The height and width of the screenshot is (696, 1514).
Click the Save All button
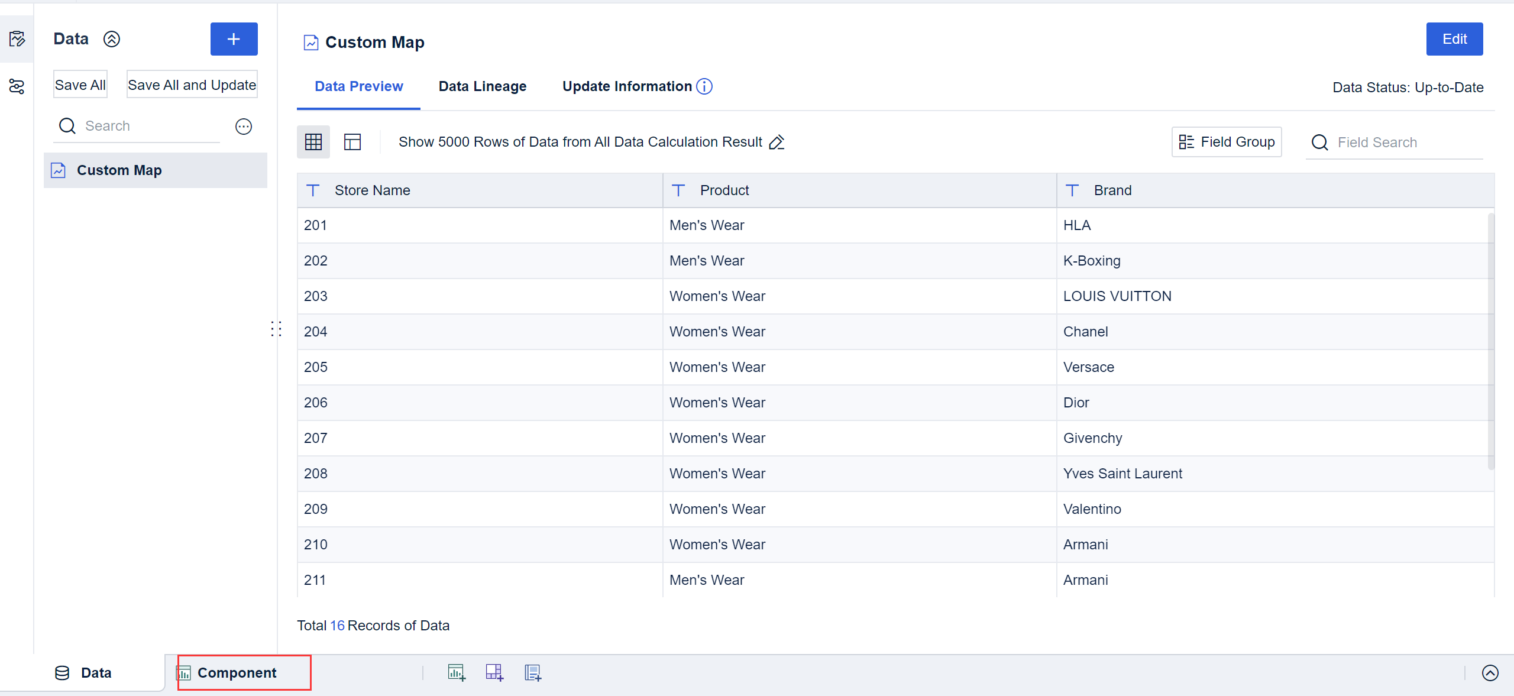tap(80, 85)
